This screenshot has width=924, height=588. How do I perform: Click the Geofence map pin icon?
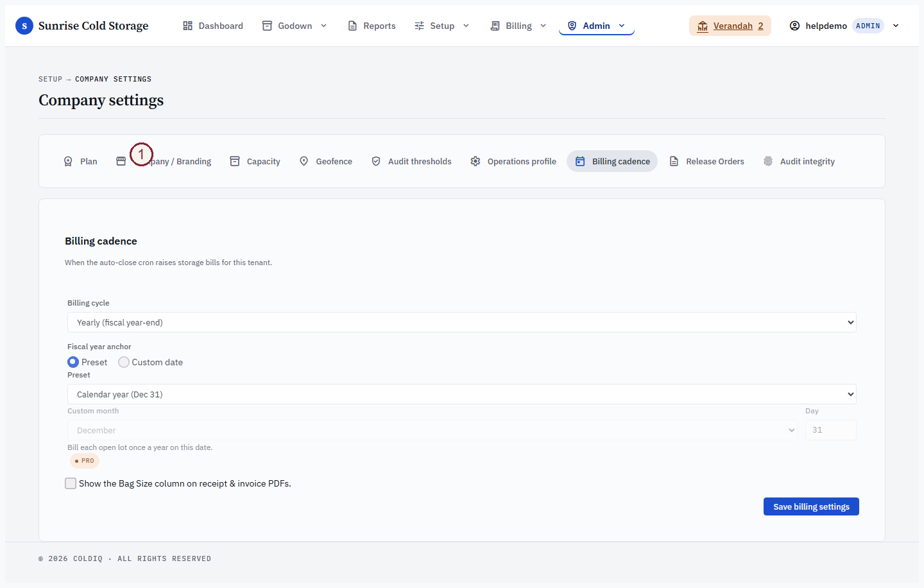(x=304, y=161)
